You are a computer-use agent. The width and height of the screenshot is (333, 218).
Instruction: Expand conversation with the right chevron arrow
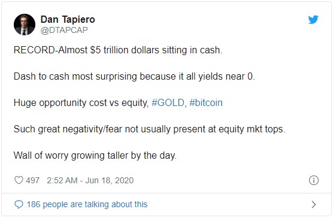click(x=314, y=204)
